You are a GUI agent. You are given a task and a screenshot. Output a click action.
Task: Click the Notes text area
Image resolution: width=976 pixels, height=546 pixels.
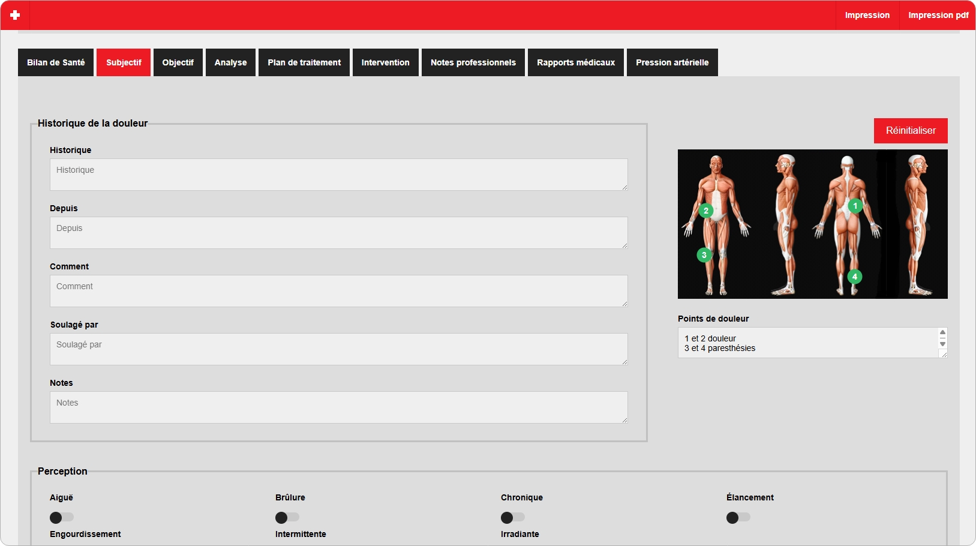point(339,407)
